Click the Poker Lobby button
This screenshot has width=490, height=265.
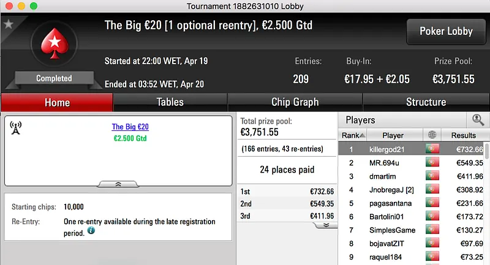(x=445, y=31)
